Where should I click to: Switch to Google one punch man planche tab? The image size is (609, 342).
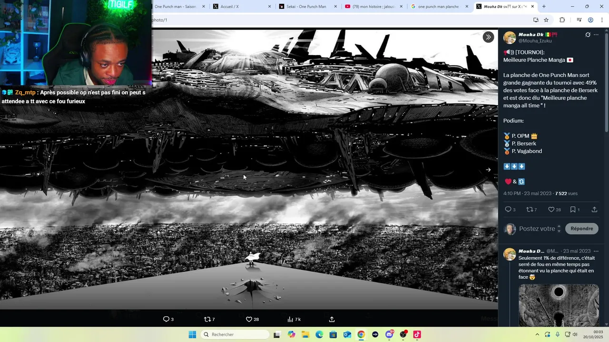pyautogui.click(x=440, y=7)
